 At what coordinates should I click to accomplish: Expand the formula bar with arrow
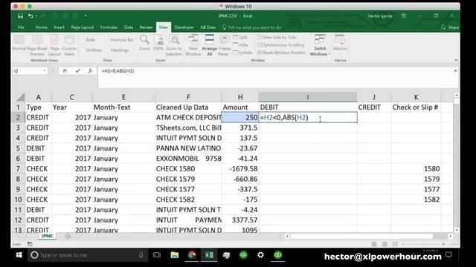pyautogui.click(x=455, y=71)
